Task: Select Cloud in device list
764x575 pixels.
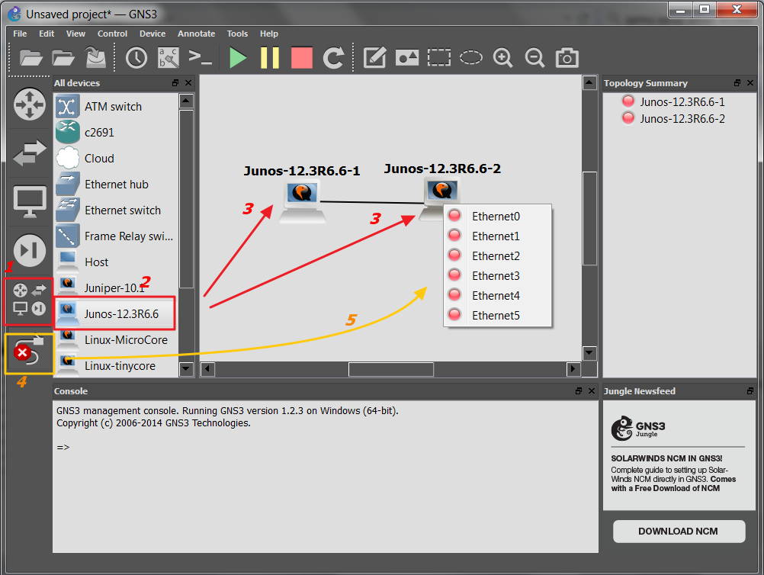Action: (116, 159)
